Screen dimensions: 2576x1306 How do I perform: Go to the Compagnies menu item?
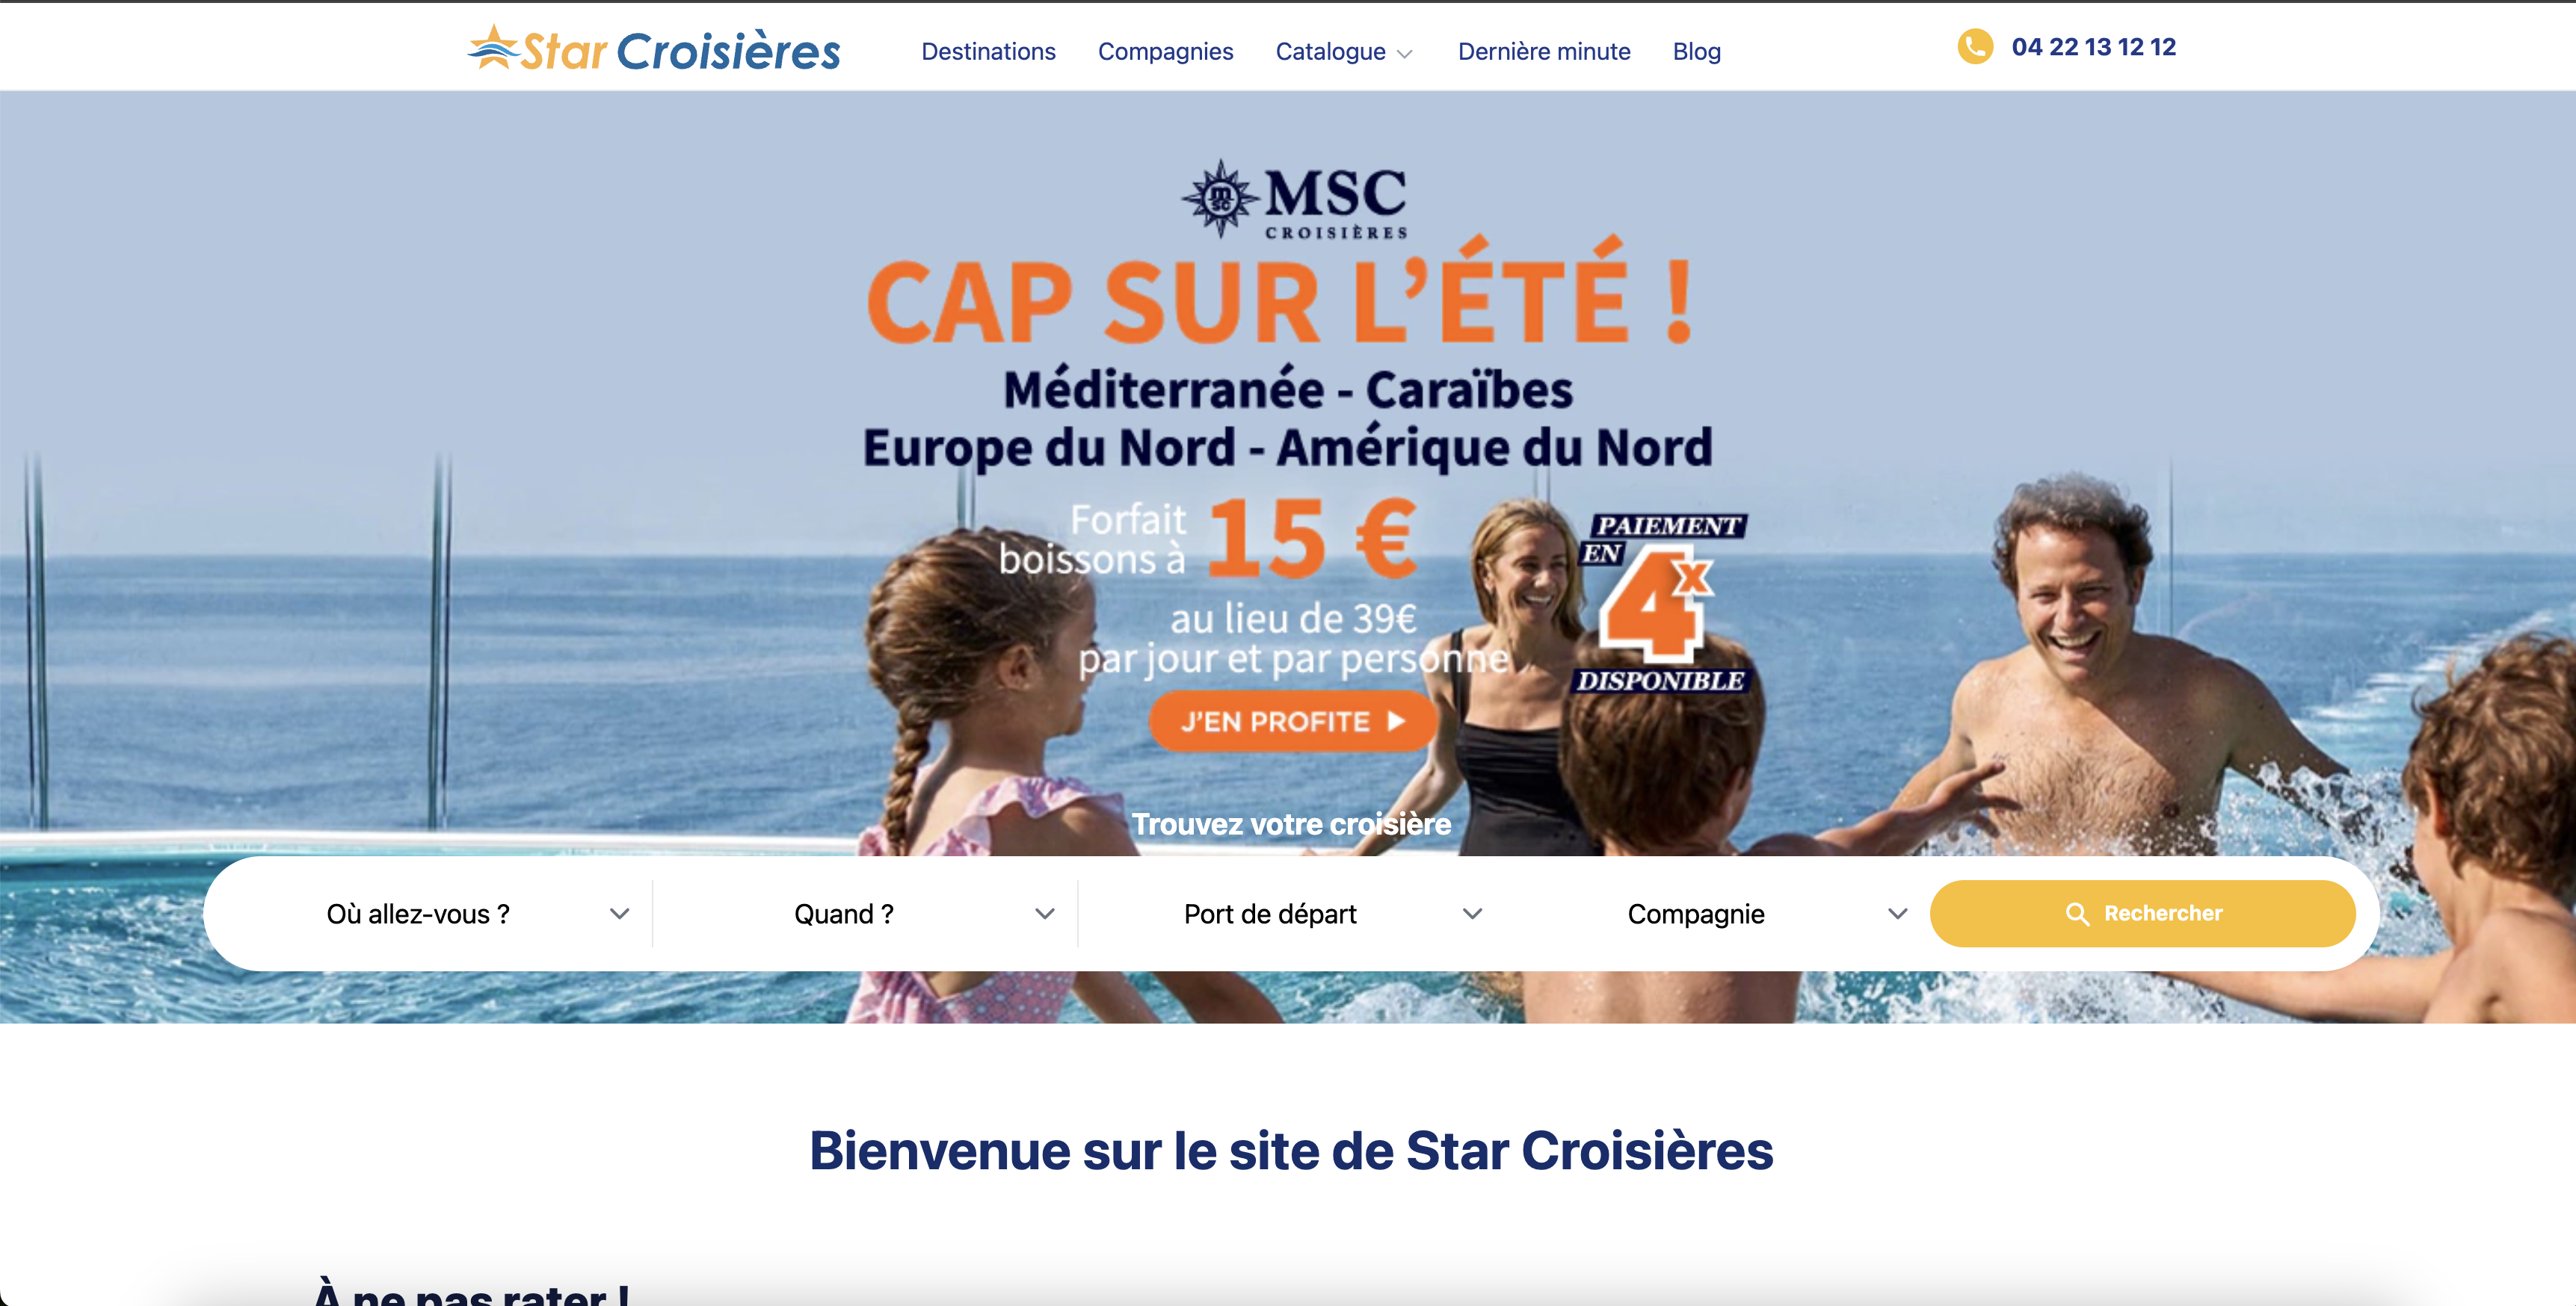tap(1165, 52)
